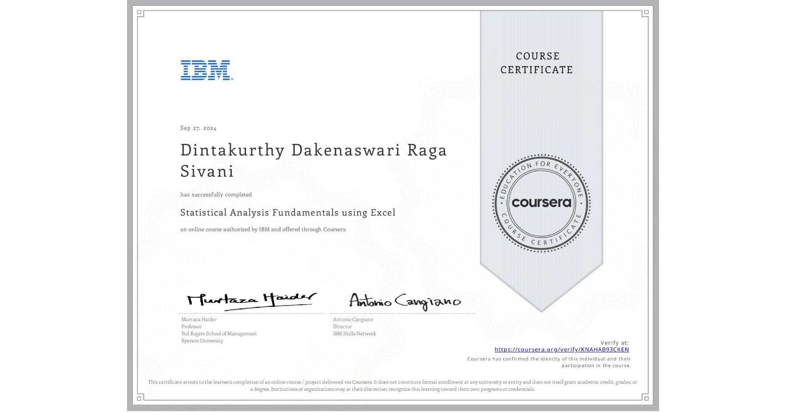
Task: Select 'Ted Rogers School of Management' text
Action: pos(219,334)
